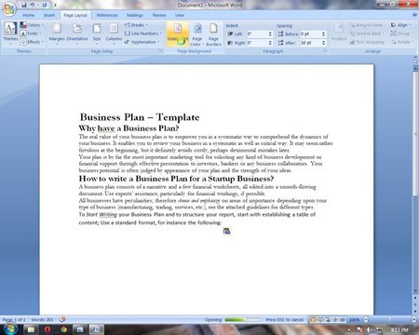Click the Zoom In plus button

414,319
